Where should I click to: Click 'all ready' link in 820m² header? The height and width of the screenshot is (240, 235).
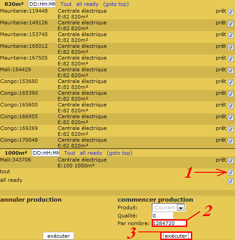click(x=87, y=4)
